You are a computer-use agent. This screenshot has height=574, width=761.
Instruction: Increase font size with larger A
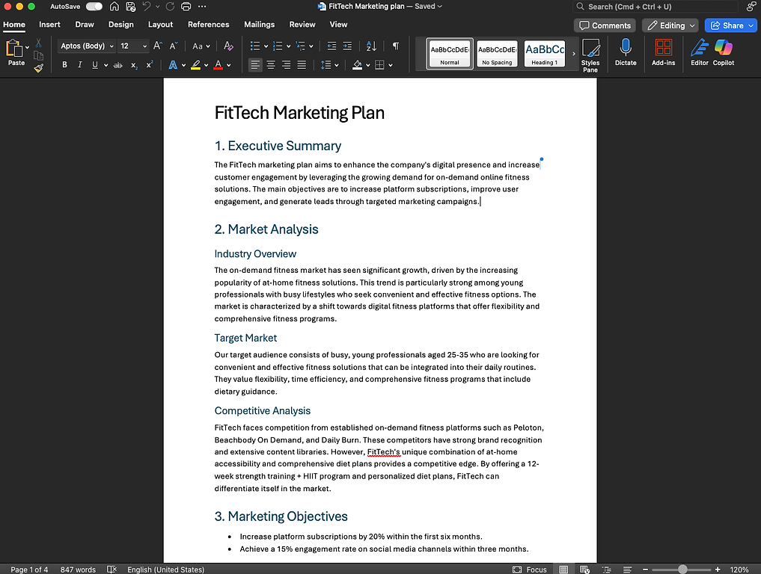[157, 46]
